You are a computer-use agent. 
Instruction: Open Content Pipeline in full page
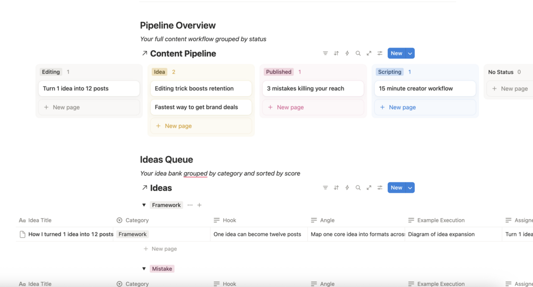(x=369, y=53)
